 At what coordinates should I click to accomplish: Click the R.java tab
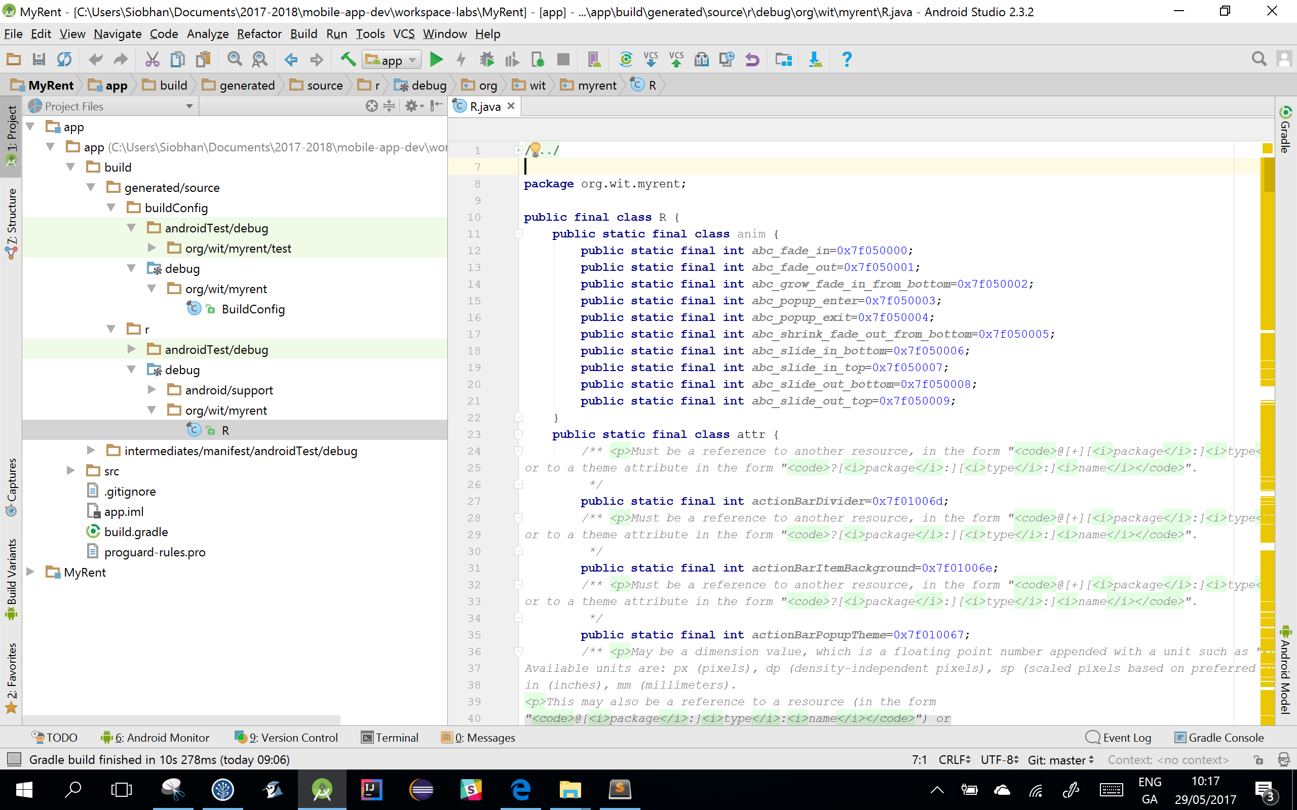pyautogui.click(x=481, y=105)
